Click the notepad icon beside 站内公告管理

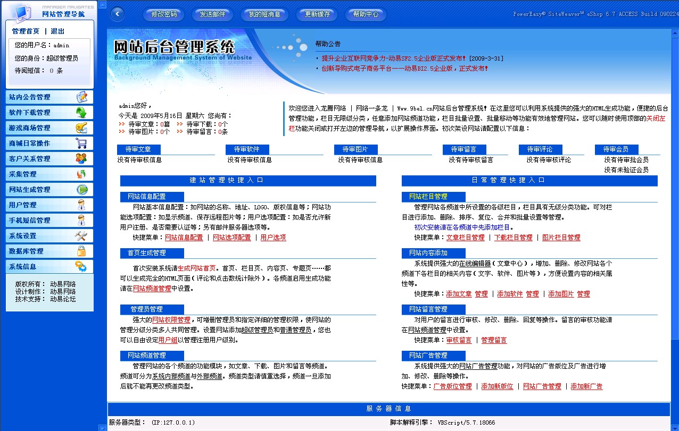[x=81, y=97]
